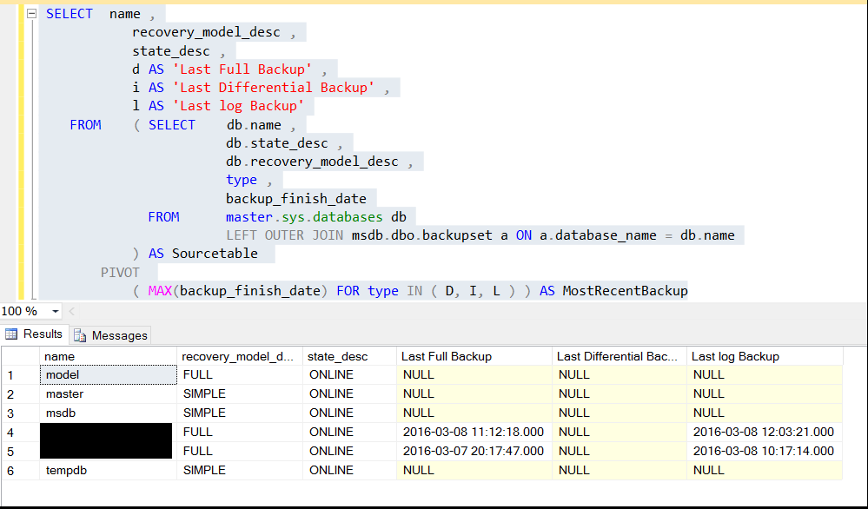Viewport: 868px width, 509px height.
Task: Click the Last Differential Backup column header
Action: click(618, 356)
